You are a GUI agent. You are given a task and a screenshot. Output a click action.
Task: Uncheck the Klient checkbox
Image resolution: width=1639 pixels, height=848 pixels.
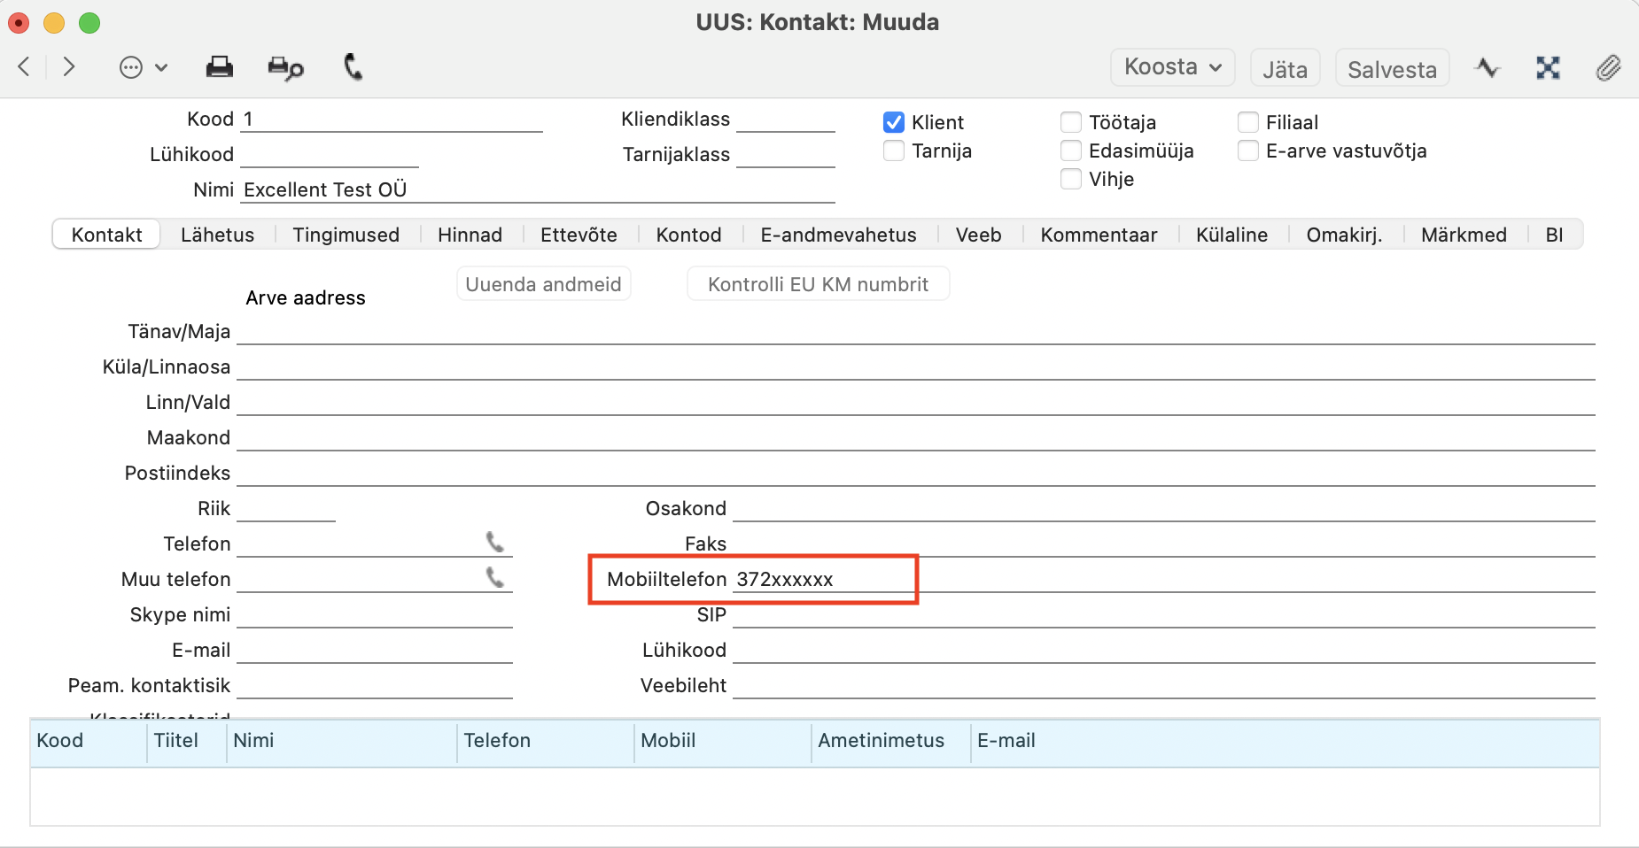894,122
